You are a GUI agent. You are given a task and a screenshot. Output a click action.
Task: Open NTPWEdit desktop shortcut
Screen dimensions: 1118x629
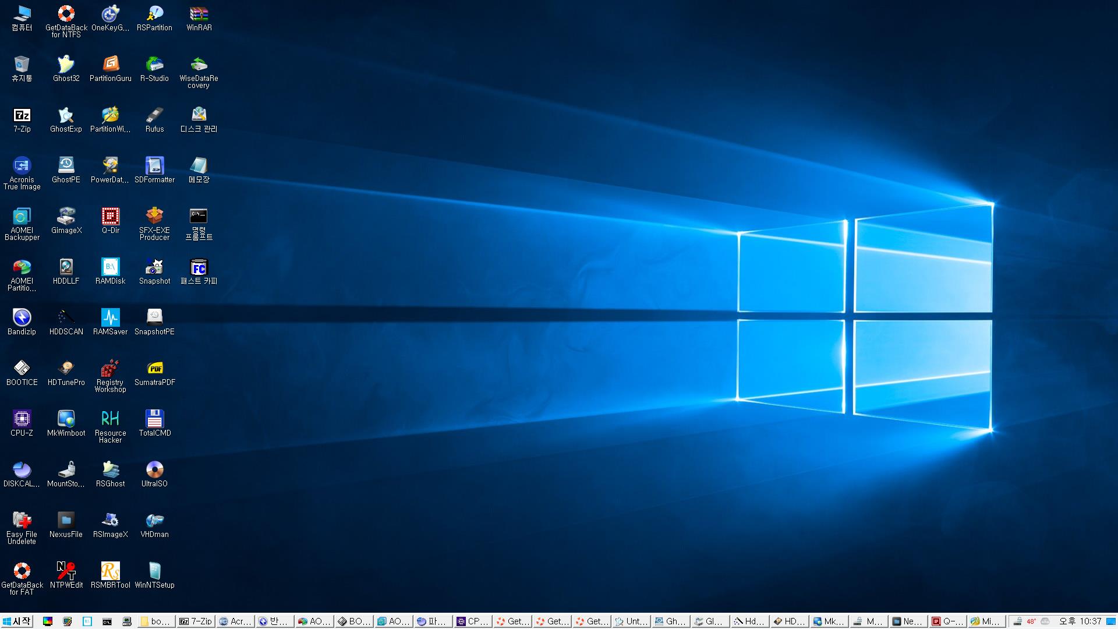66,575
